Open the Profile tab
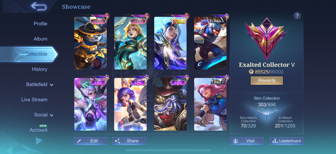The width and height of the screenshot is (336, 154). pyautogui.click(x=41, y=24)
